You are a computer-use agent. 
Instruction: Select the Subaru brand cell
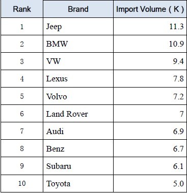[78, 166]
